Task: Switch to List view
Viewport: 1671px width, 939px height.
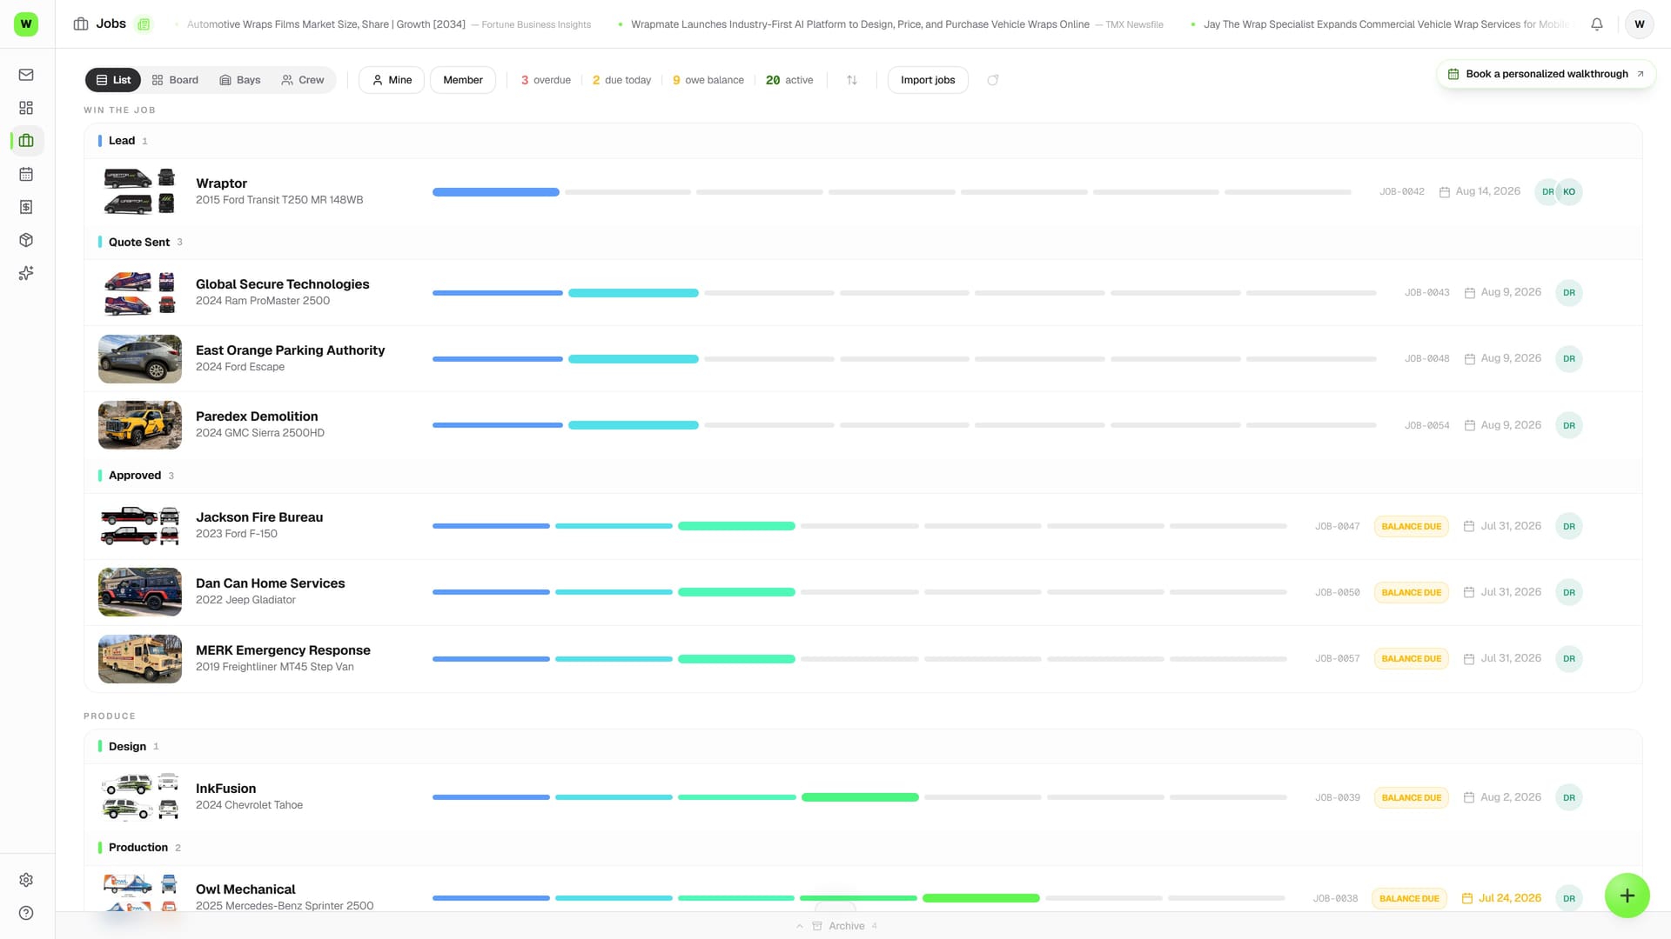Action: (114, 80)
